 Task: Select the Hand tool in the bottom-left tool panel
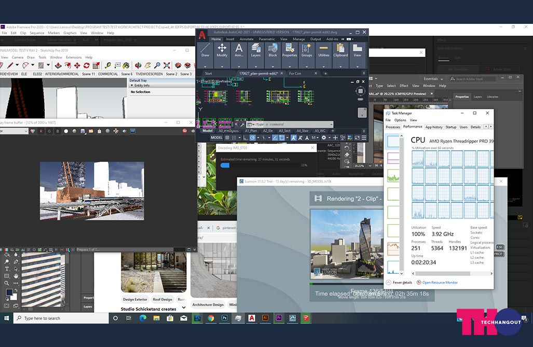tap(16, 275)
